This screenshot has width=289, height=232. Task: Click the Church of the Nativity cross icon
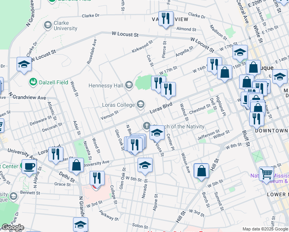click(x=146, y=126)
